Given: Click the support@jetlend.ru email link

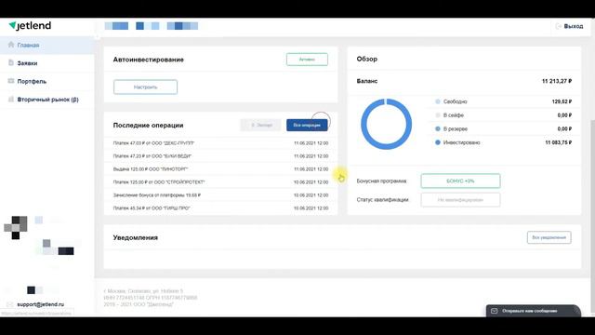Looking at the screenshot, I should [x=41, y=304].
